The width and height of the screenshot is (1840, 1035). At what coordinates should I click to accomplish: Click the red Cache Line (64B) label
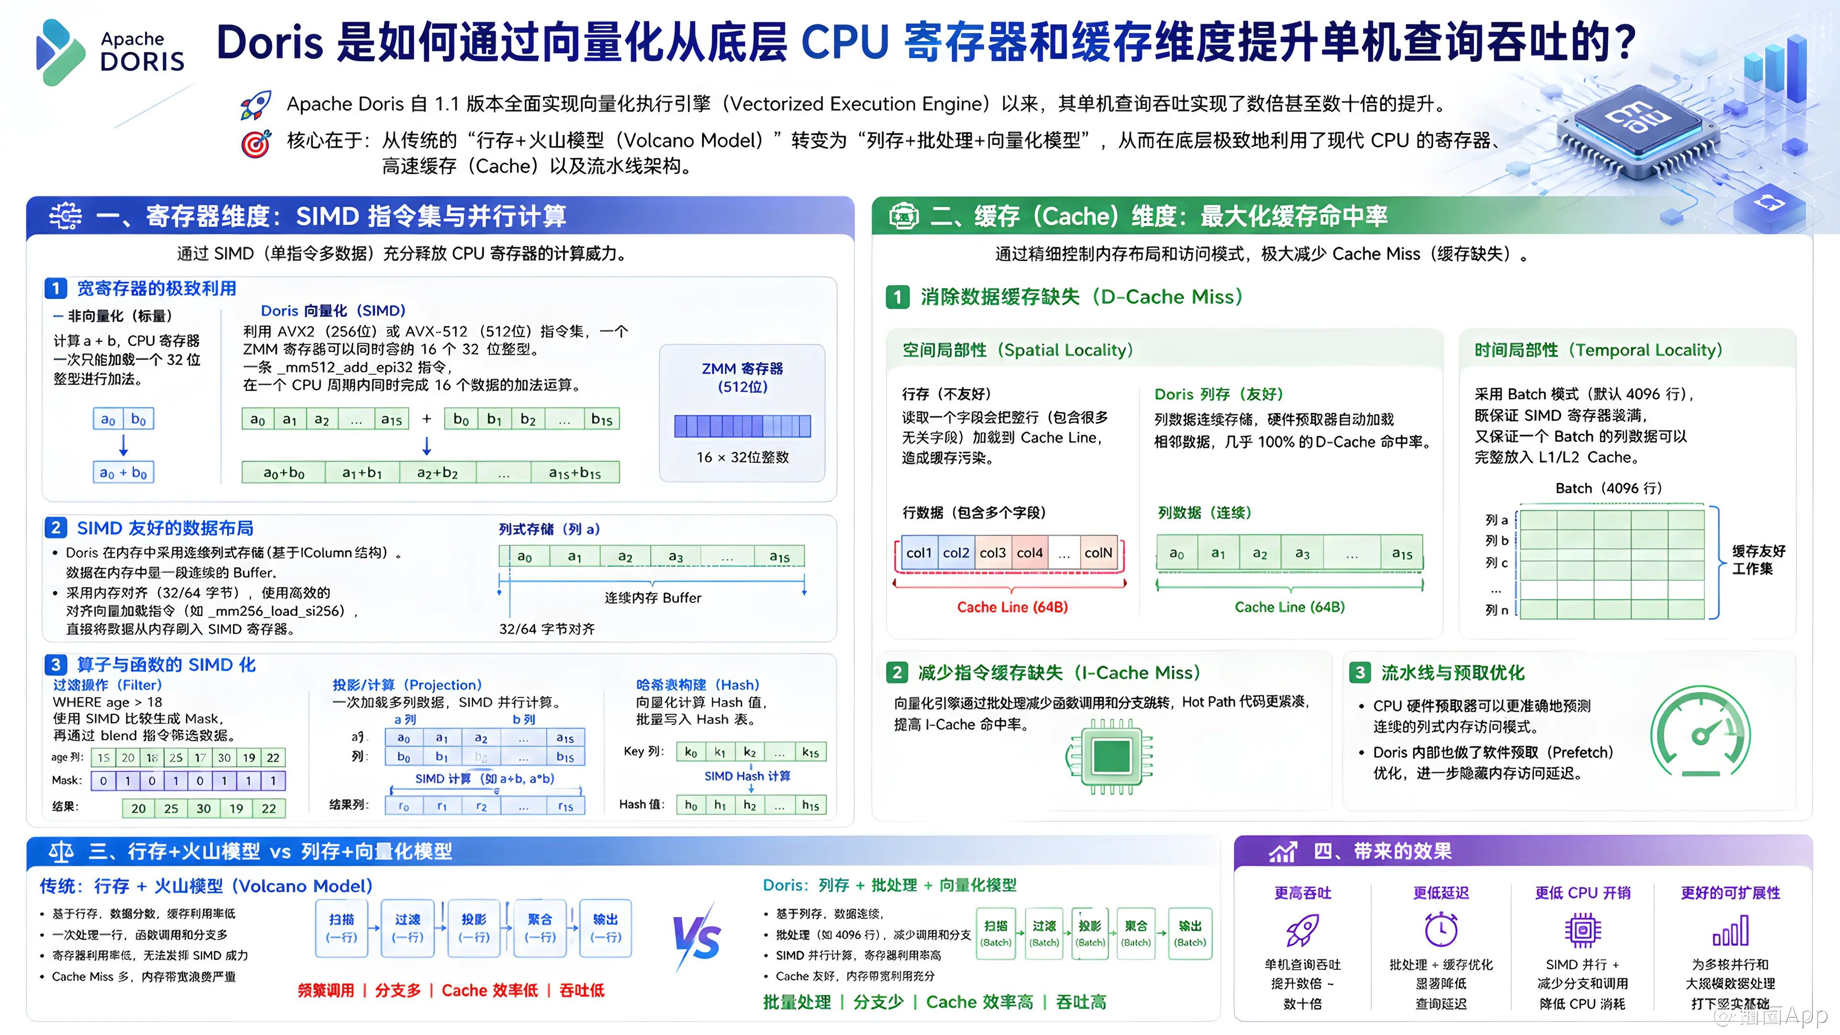click(x=1012, y=607)
